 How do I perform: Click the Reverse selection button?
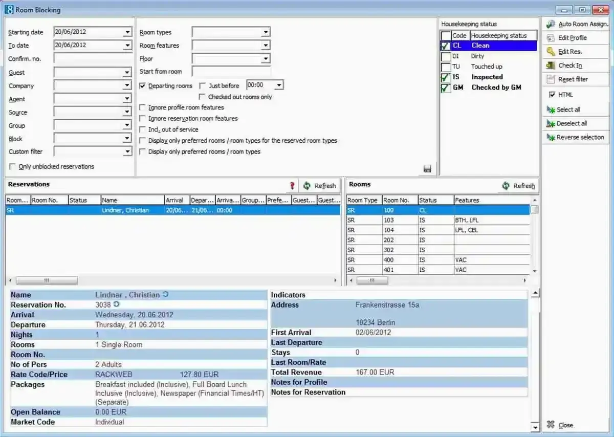pyautogui.click(x=576, y=137)
